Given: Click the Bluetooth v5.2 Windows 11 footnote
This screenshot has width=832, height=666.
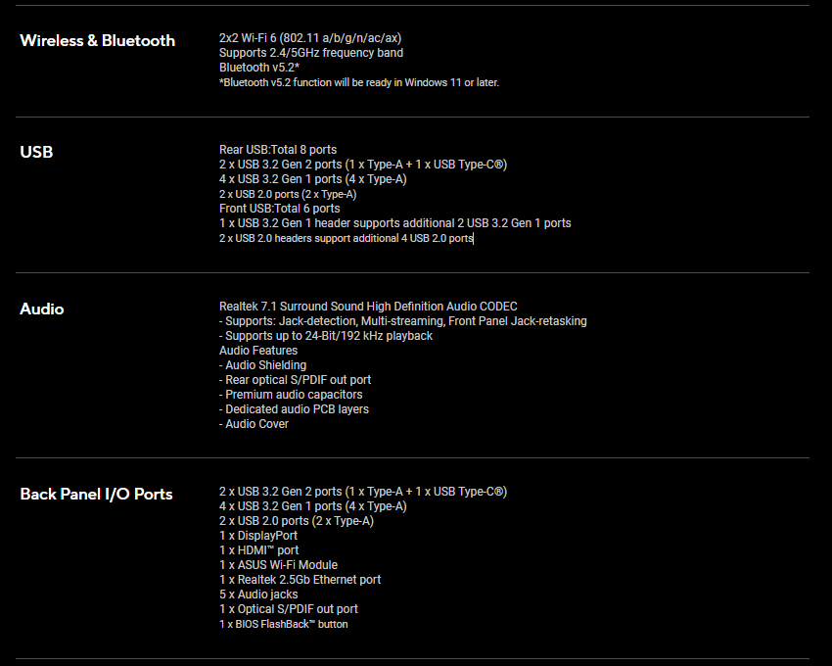Looking at the screenshot, I should pyautogui.click(x=358, y=83).
